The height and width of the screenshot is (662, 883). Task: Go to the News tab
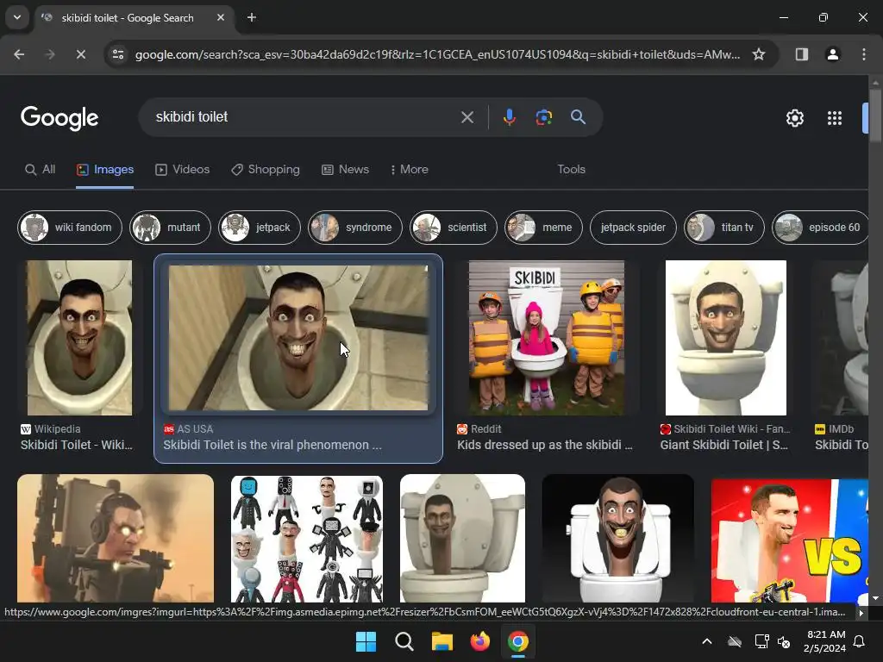click(x=345, y=170)
